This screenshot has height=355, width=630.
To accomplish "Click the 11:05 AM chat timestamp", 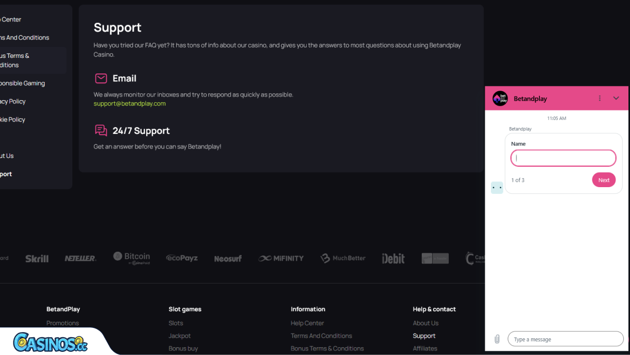I will point(557,118).
